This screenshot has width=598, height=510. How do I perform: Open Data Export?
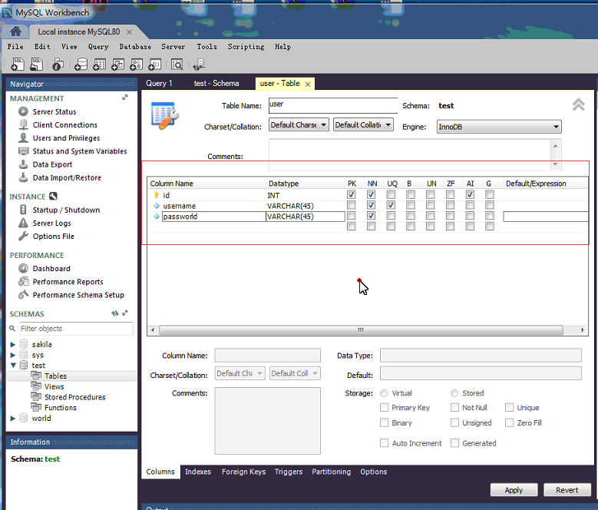[x=52, y=164]
